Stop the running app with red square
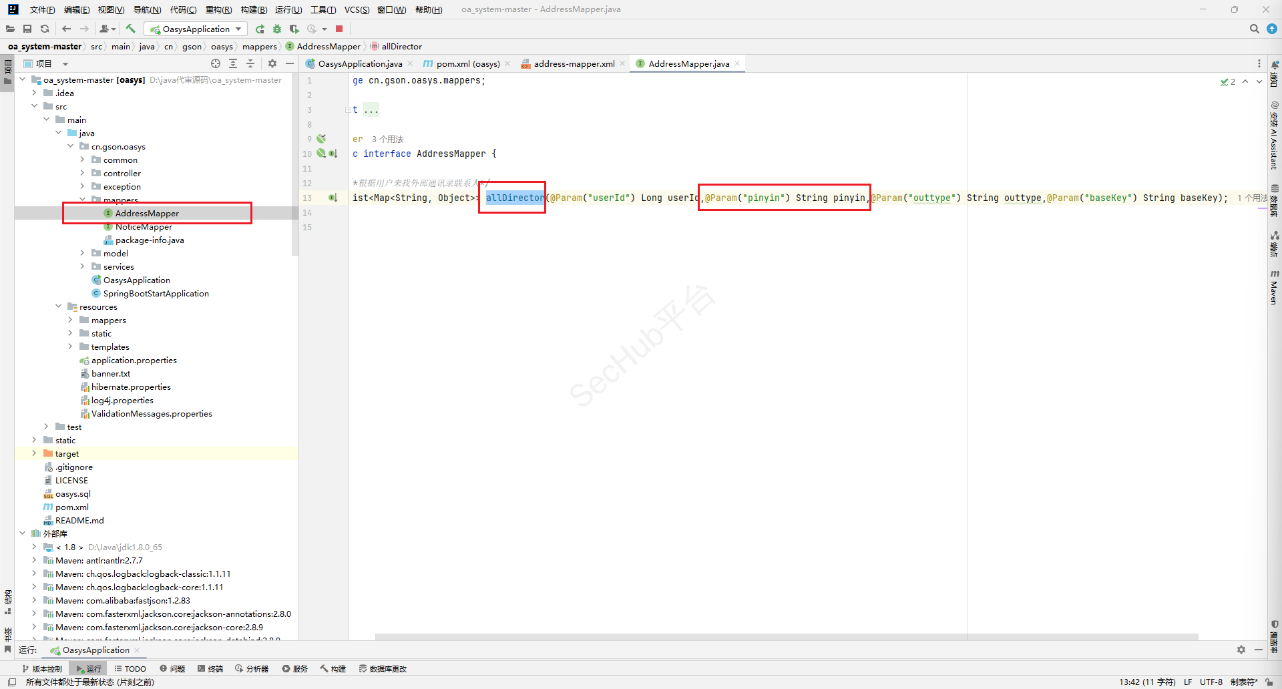This screenshot has width=1282, height=689. pyautogui.click(x=339, y=29)
